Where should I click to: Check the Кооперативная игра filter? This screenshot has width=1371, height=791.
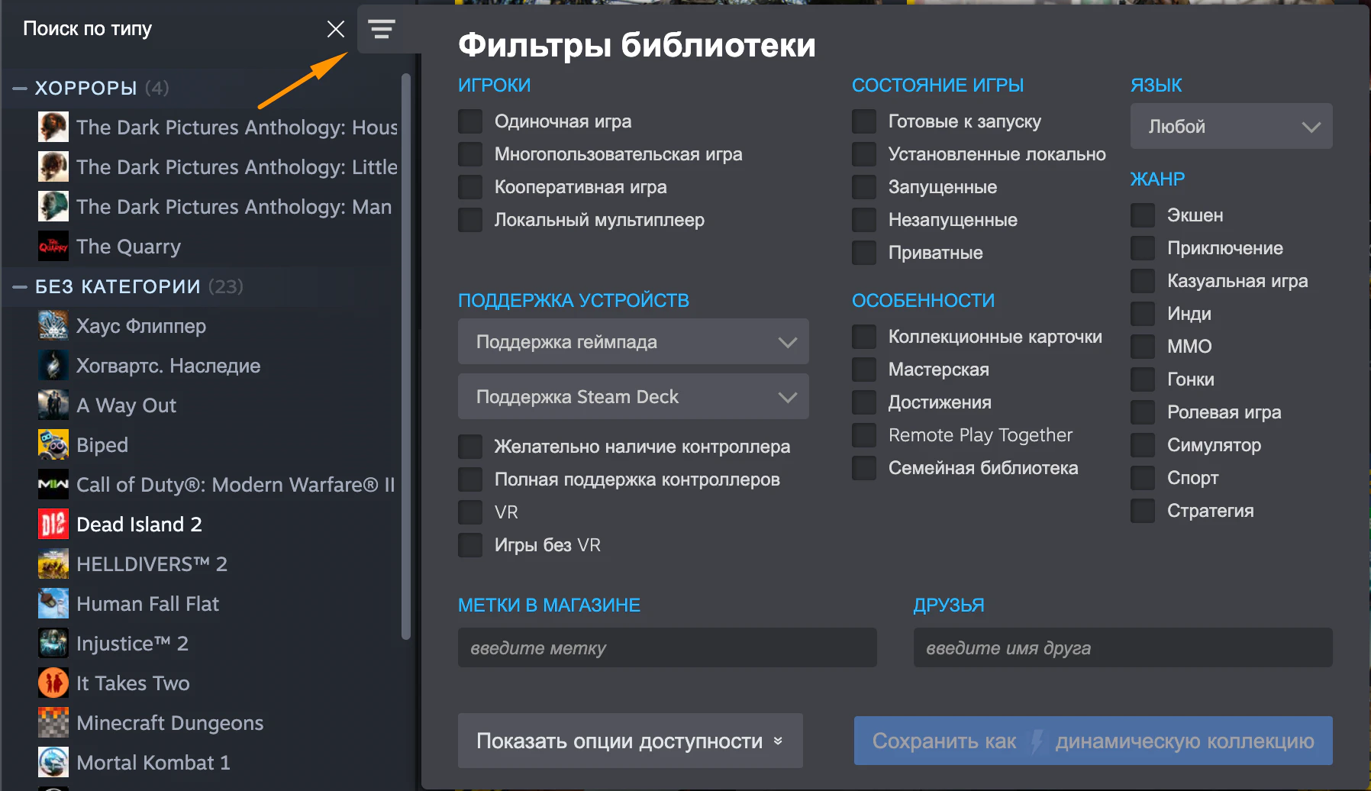470,187
